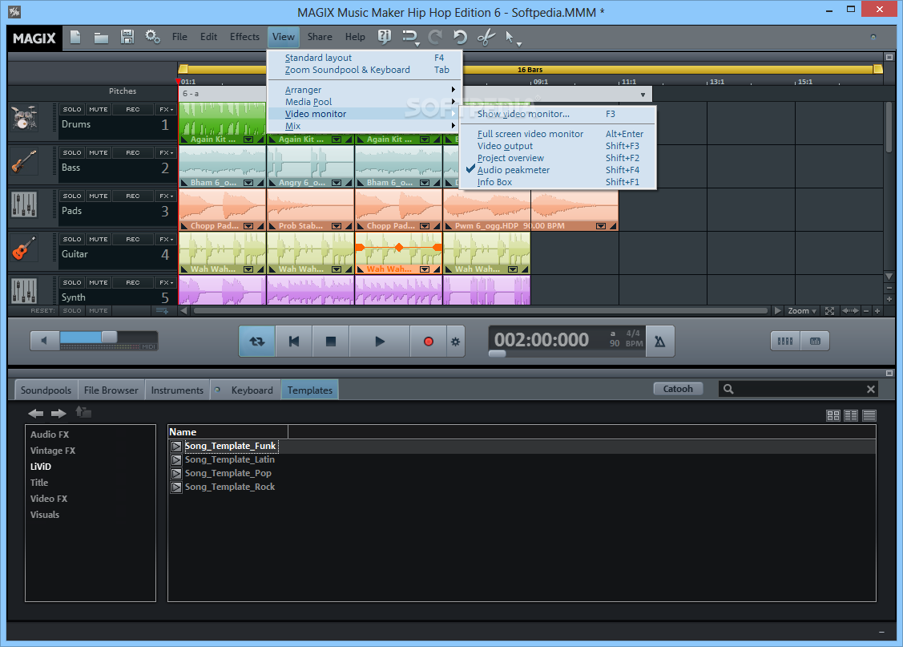Mute the Bass track

point(99,152)
